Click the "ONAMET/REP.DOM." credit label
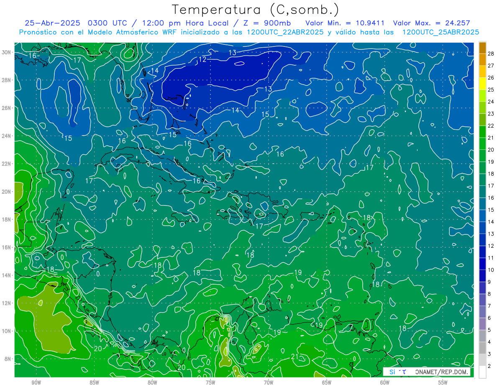 442,372
